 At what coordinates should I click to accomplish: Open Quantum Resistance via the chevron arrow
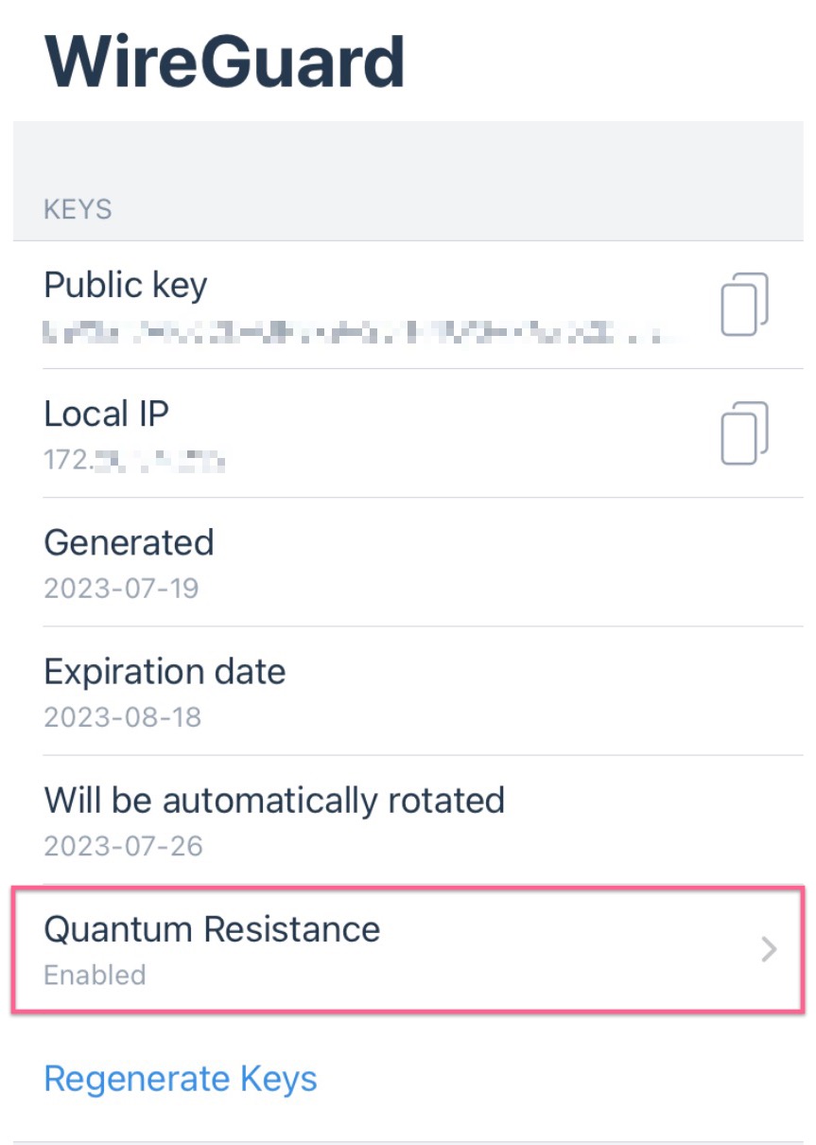(x=769, y=949)
